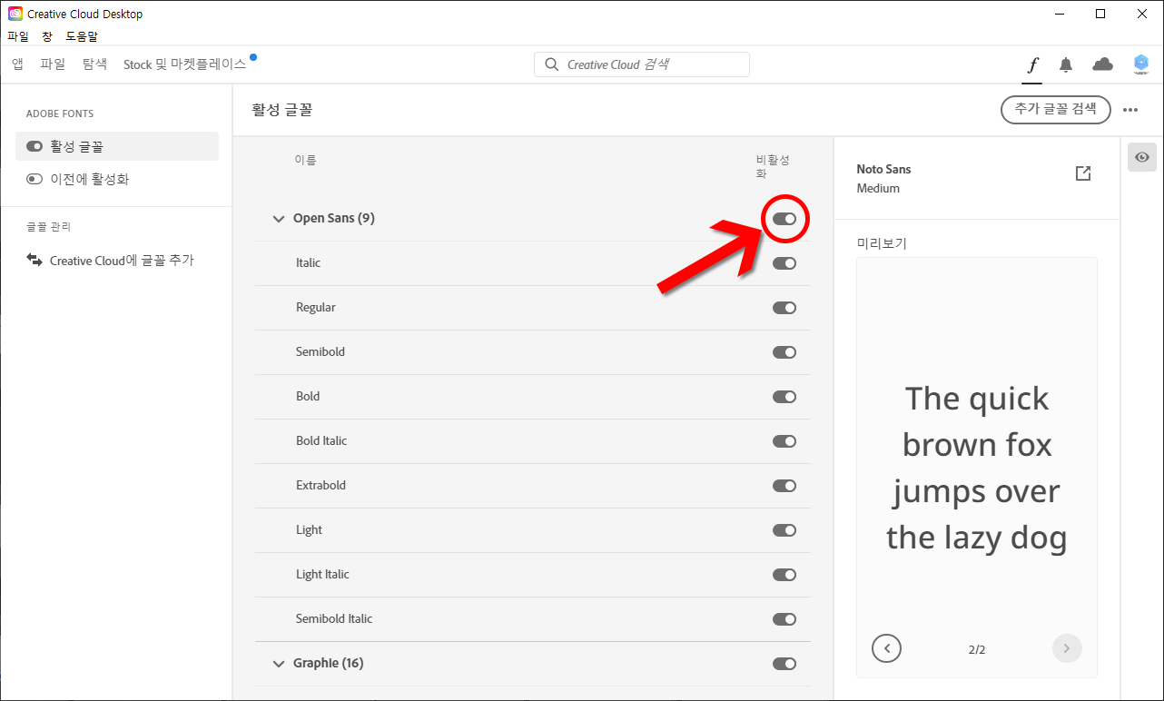Turn off Light Italic toggle
Screen dimensions: 1164x701
coord(784,575)
